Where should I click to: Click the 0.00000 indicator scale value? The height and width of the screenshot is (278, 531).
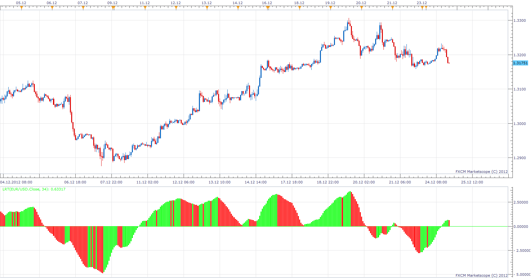(x=520, y=227)
